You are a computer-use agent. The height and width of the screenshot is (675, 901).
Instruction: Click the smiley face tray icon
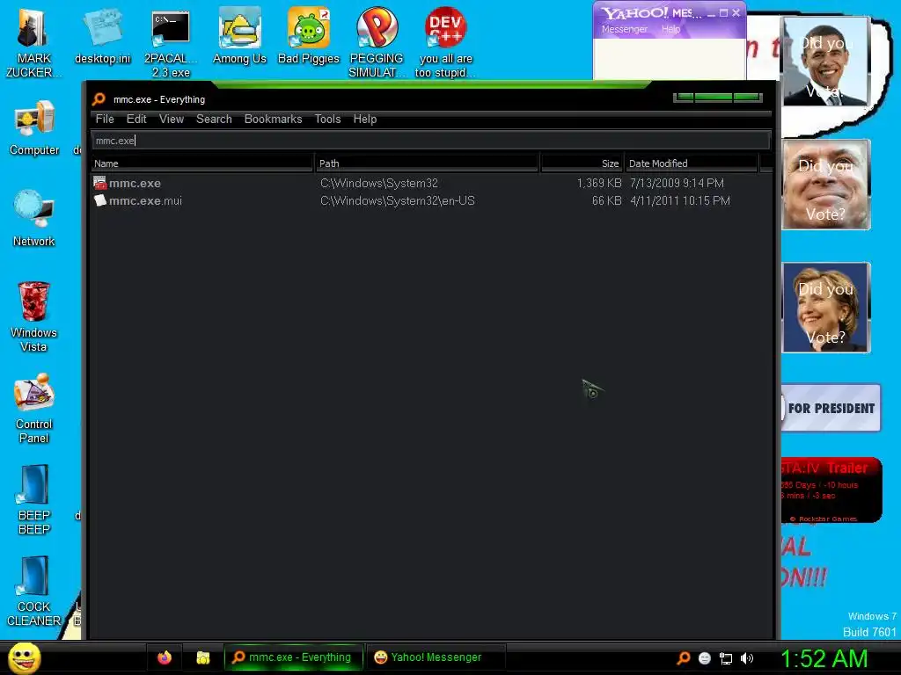coord(705,658)
